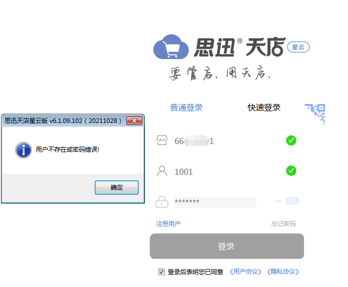Open QR code login corner icon
Viewport: 348px width, 287px height.
coord(316,113)
